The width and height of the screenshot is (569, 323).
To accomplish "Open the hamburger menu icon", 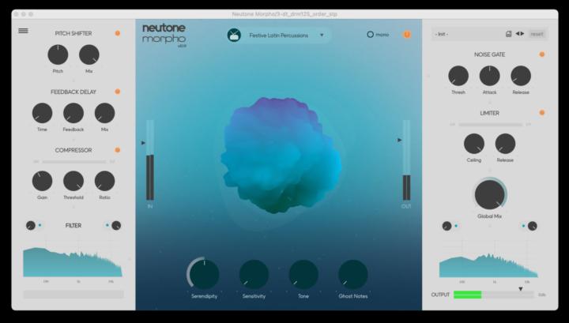I will (23, 31).
